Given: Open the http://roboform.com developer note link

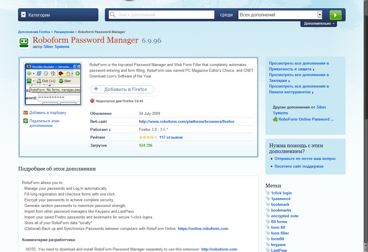Looking at the screenshot, I should click(x=219, y=249).
